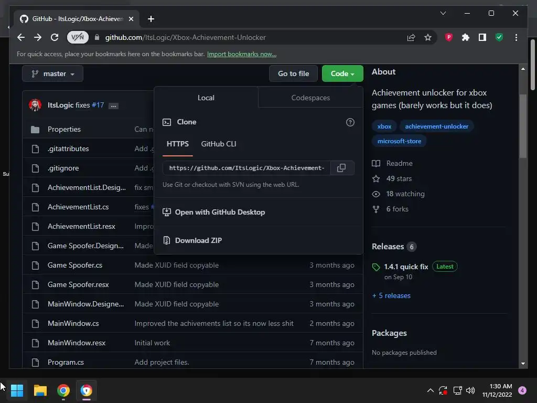Click the ItsLogic avatar image

point(35,105)
